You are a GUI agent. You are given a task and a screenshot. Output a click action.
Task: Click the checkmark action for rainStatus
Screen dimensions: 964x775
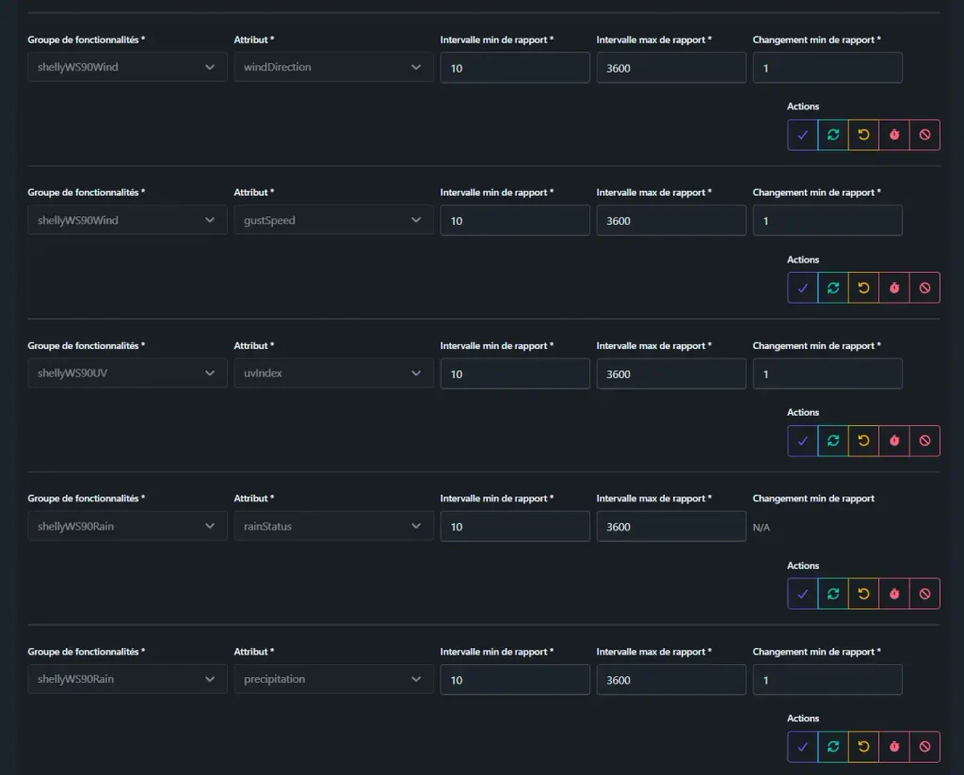pyautogui.click(x=802, y=593)
